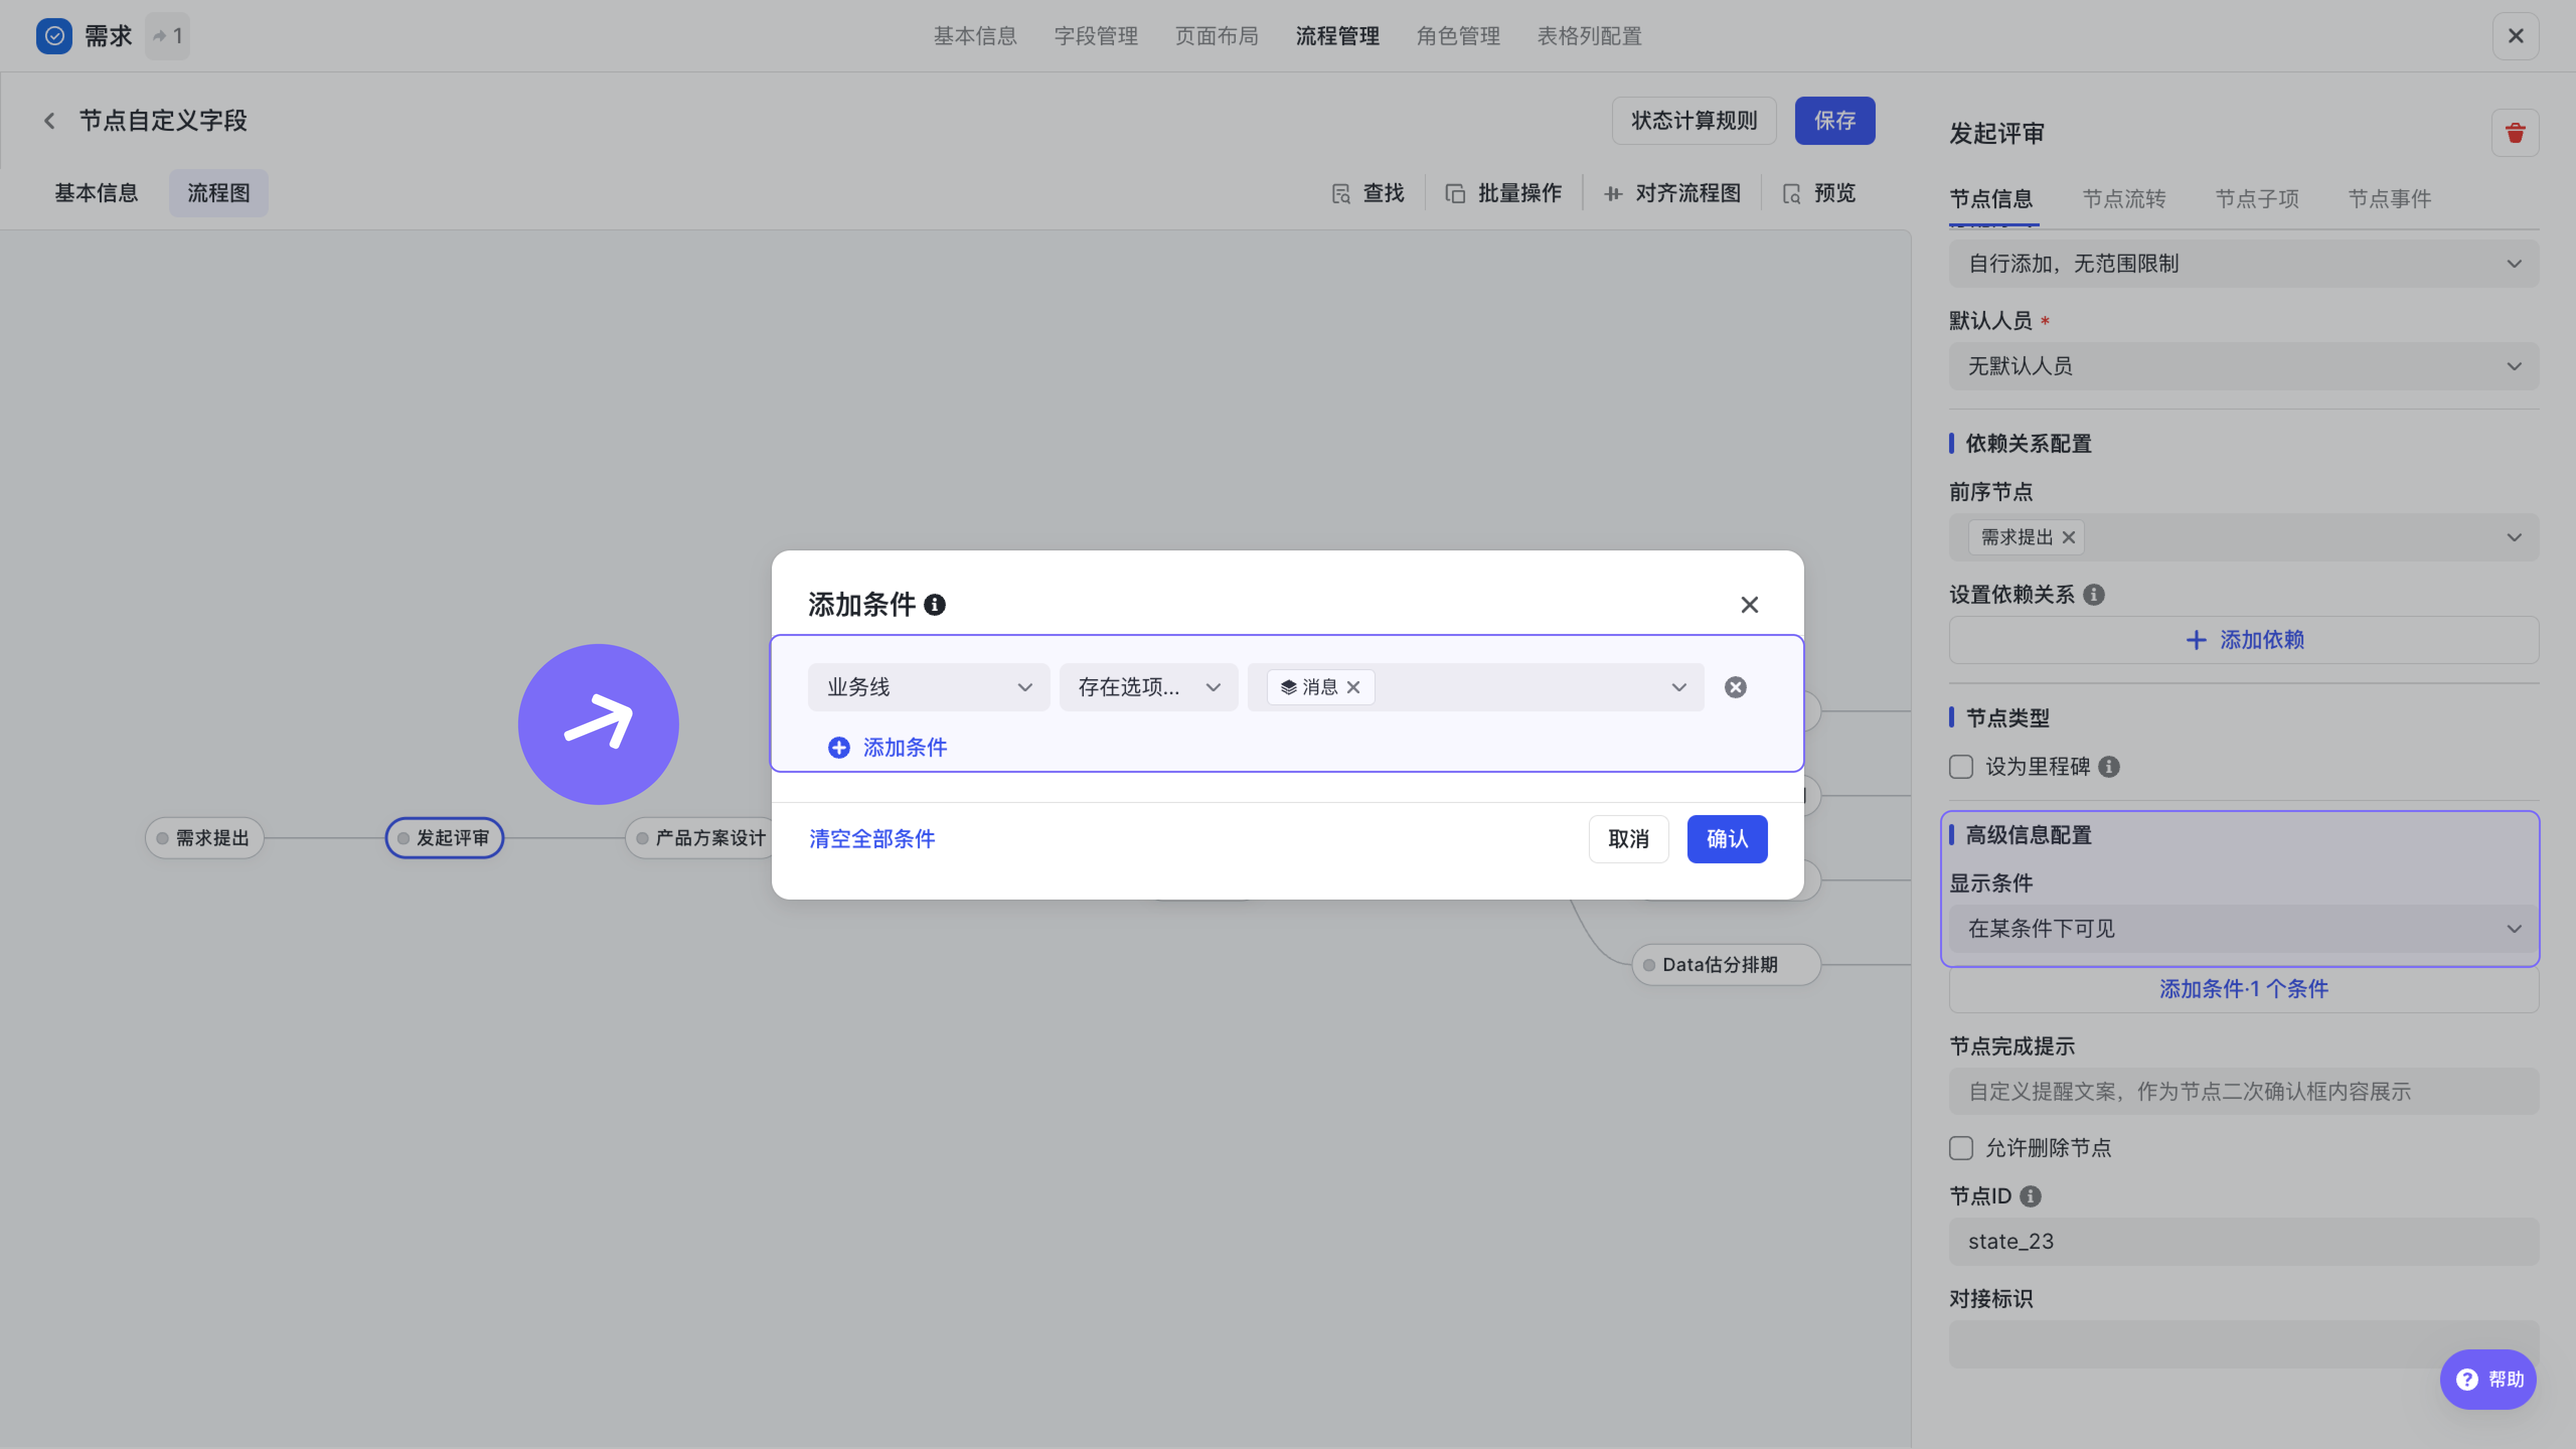Close the configuration page with the top-right X
The width and height of the screenshot is (2576, 1449).
point(2515,36)
